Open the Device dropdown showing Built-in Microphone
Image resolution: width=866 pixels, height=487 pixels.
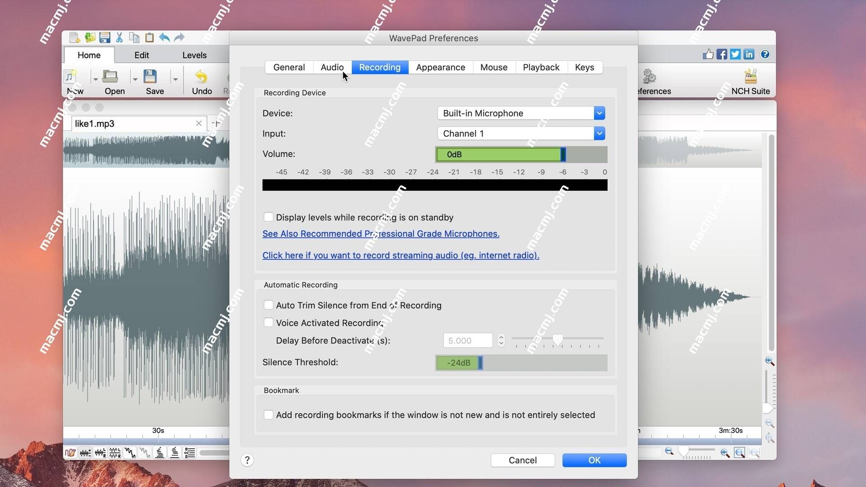pyautogui.click(x=521, y=113)
